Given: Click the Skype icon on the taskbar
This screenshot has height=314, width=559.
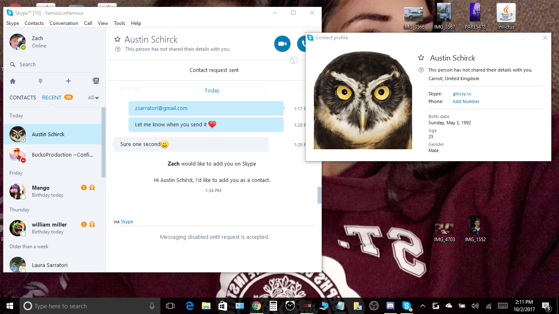Looking at the screenshot, I should (x=407, y=306).
